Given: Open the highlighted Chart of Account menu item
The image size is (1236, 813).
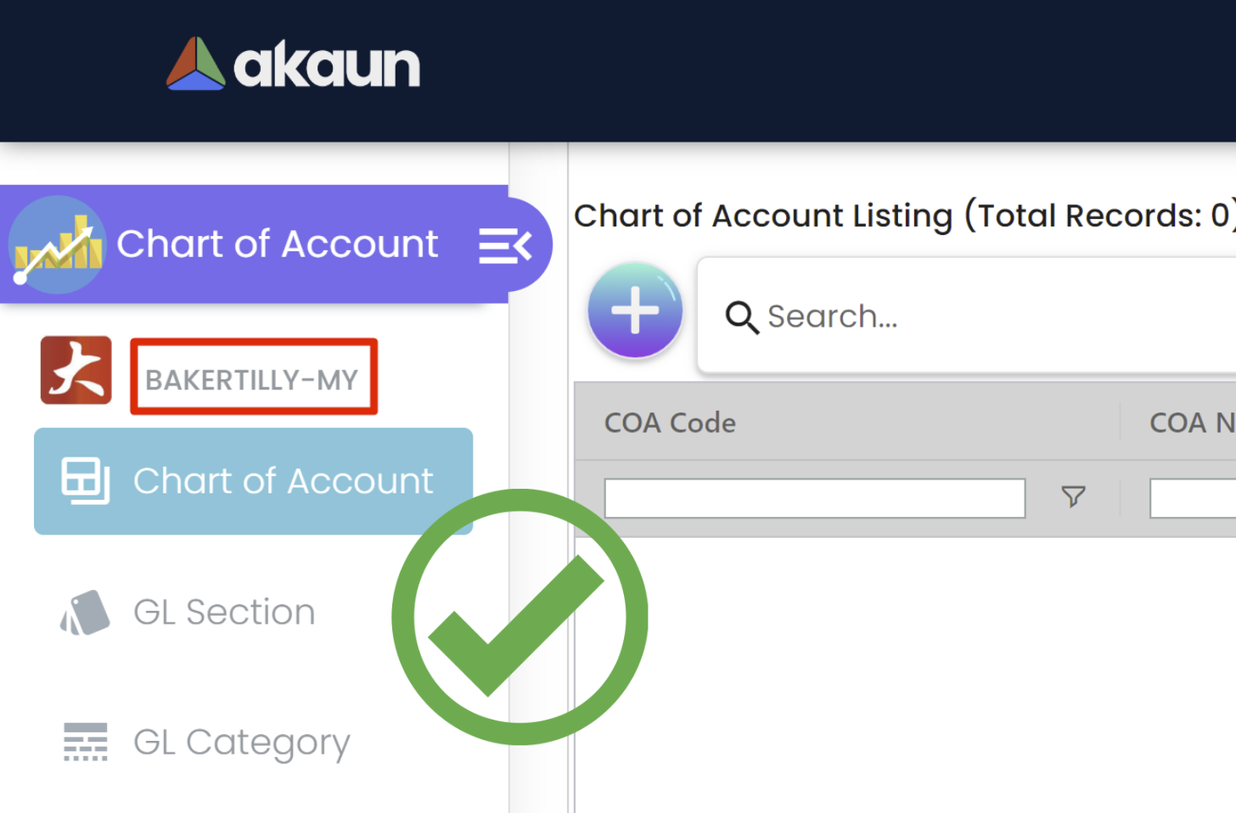Looking at the screenshot, I should coord(253,481).
